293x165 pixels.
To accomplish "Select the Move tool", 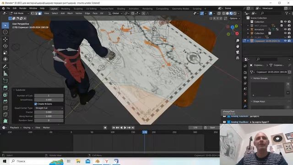I will click(5, 39).
